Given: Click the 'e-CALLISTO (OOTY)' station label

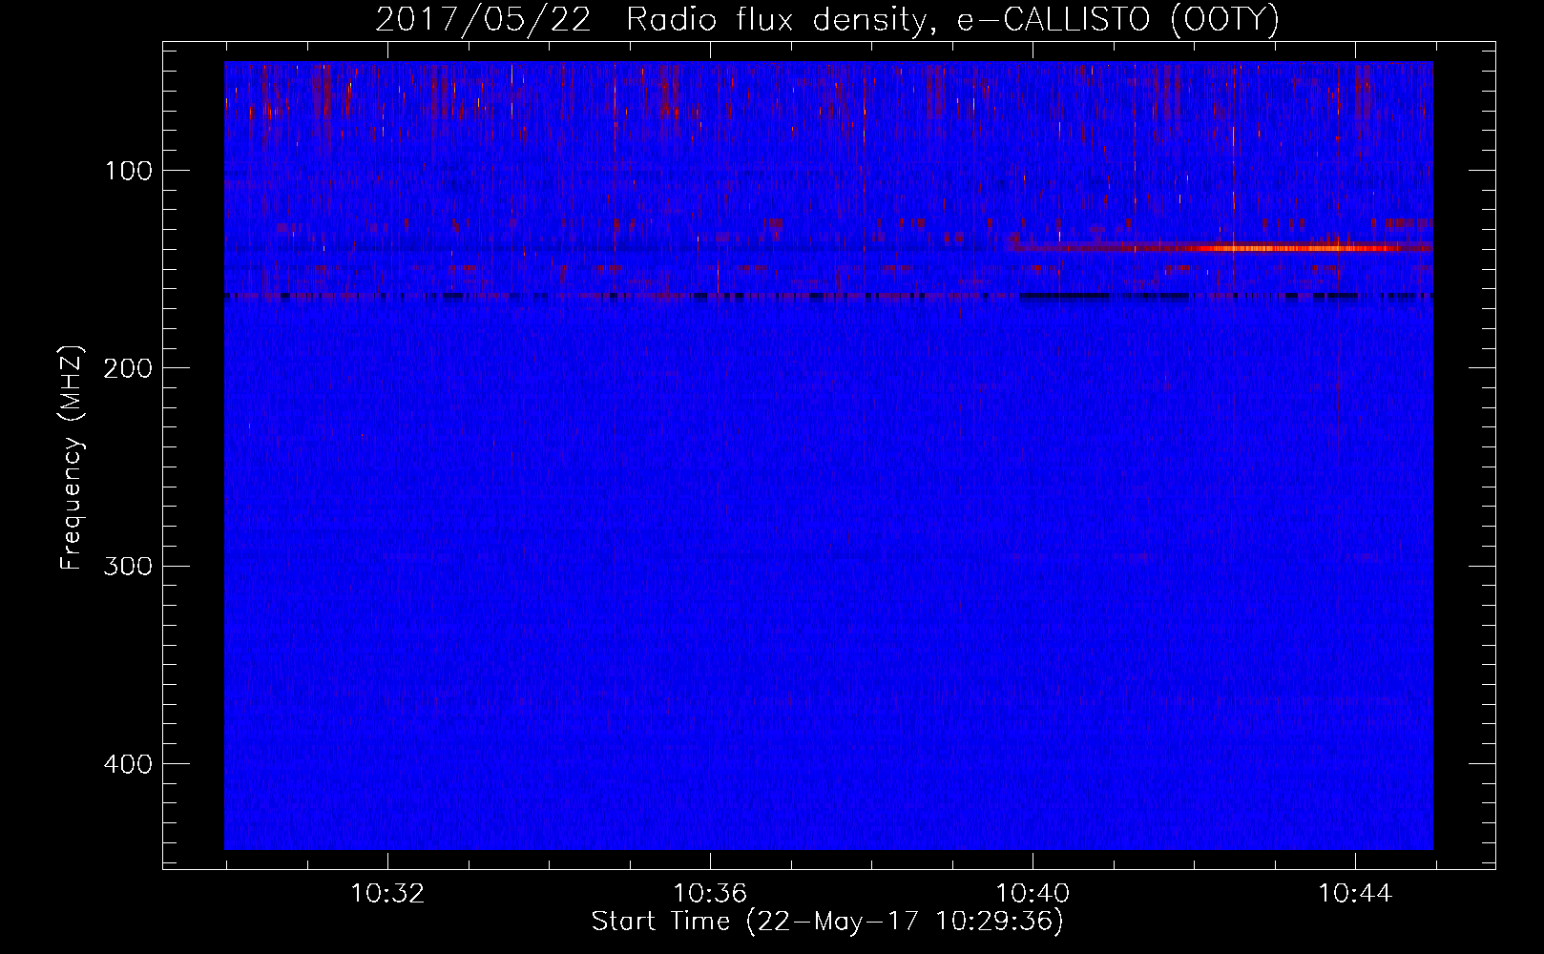Looking at the screenshot, I should point(1118,20).
